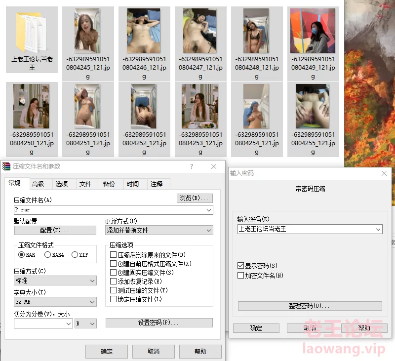Click the WinRAR icon in the 压缩文件名和参数 title bar

coord(6,166)
